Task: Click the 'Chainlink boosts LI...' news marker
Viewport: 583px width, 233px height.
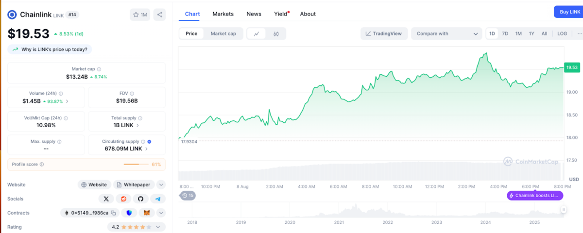Action: pyautogui.click(x=535, y=195)
